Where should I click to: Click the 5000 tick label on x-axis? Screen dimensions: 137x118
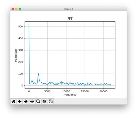47,91
